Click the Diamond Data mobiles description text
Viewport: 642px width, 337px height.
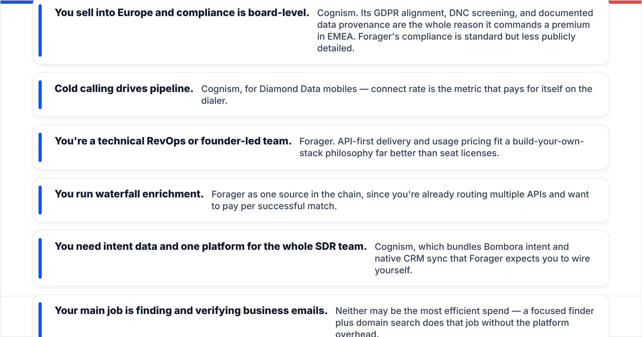pyautogui.click(x=397, y=95)
